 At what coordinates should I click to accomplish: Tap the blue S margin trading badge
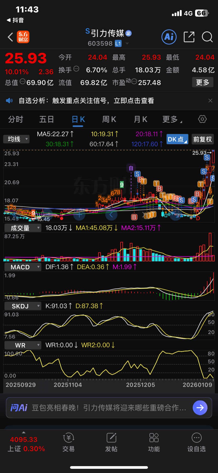(x=88, y=31)
